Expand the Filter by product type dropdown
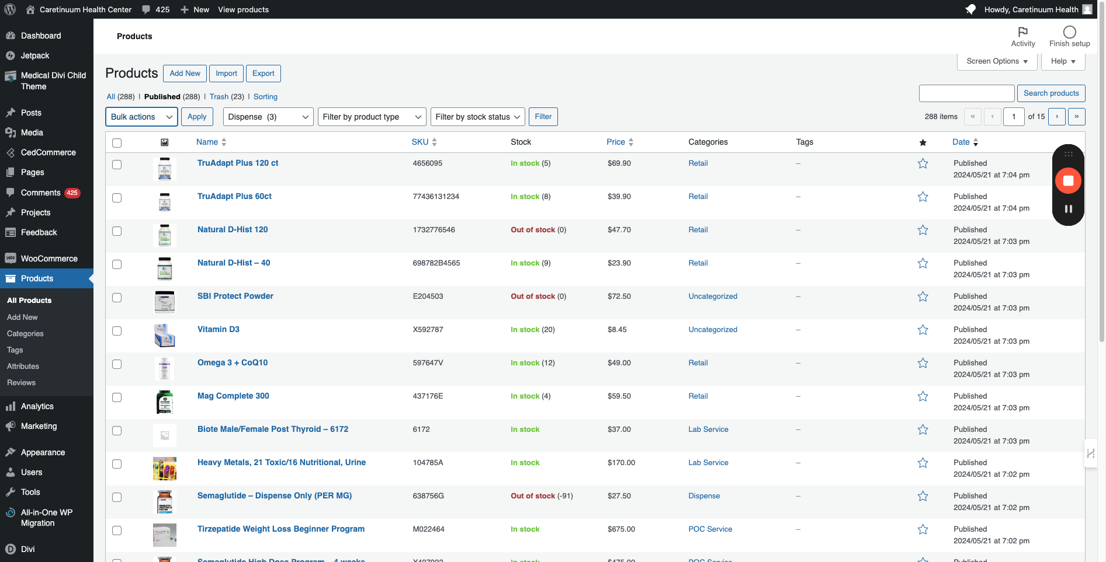The height and width of the screenshot is (562, 1106). [x=372, y=117]
